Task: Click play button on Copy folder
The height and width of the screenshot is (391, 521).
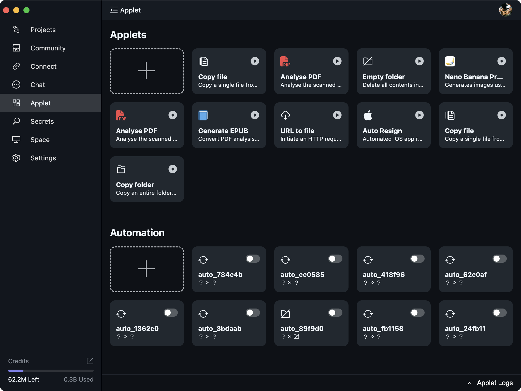Action: tap(172, 169)
